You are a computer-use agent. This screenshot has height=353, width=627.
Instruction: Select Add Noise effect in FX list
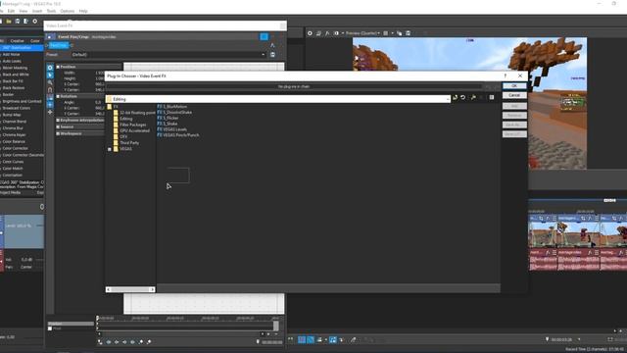11,55
